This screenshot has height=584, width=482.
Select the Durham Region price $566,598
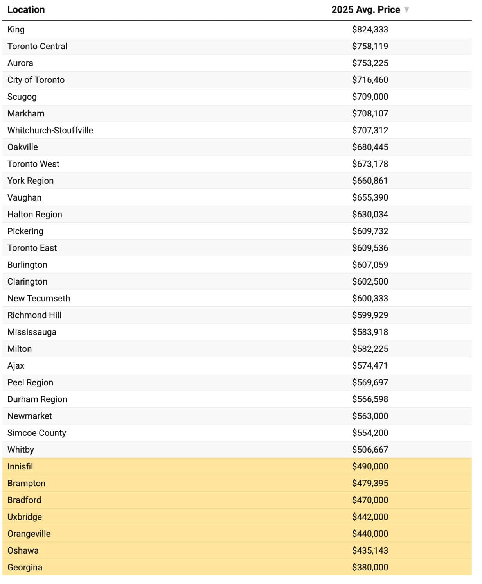click(370, 399)
